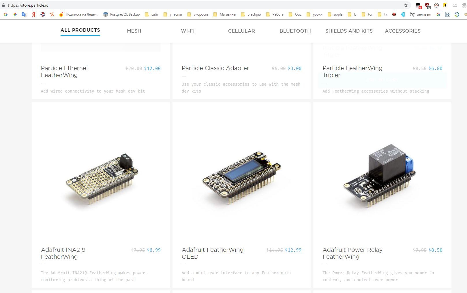467x293 pixels.
Task: Click the $8.50 Power Relay price
Action: click(x=435, y=250)
